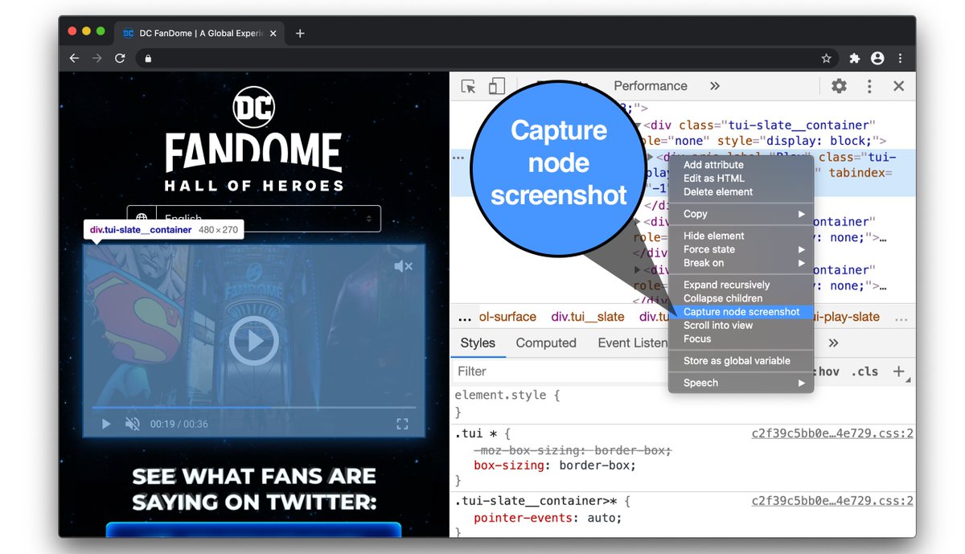Screen dimensions: 965x554
Task: Toggle the .cls element classes panel
Action: [865, 371]
